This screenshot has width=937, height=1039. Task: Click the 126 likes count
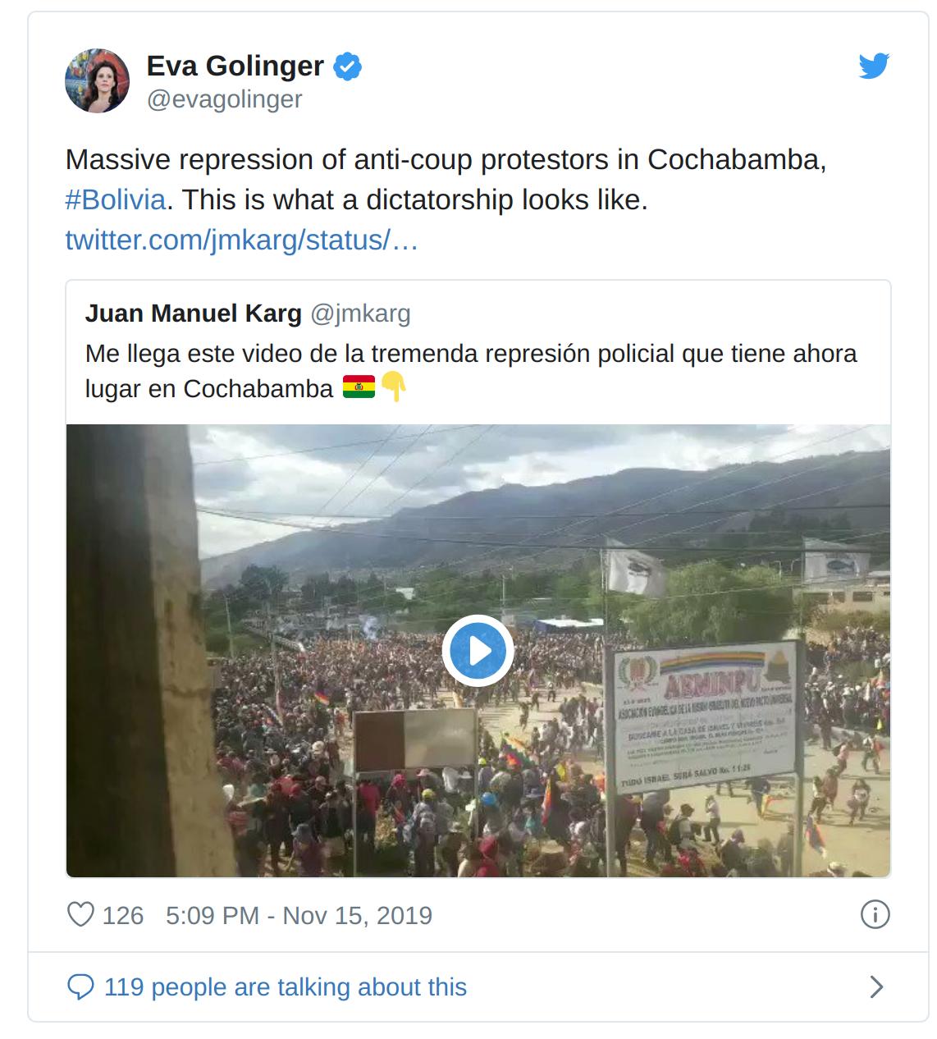pyautogui.click(x=123, y=915)
